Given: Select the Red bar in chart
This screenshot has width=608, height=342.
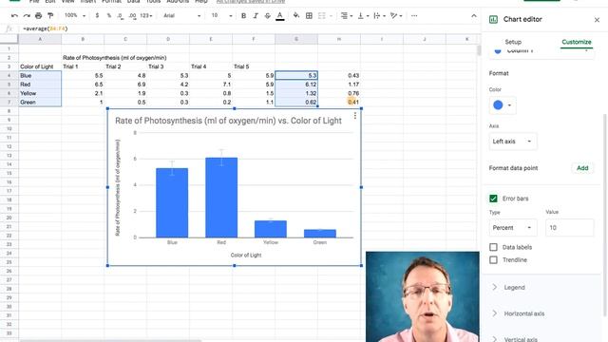Looking at the screenshot, I should (x=221, y=198).
